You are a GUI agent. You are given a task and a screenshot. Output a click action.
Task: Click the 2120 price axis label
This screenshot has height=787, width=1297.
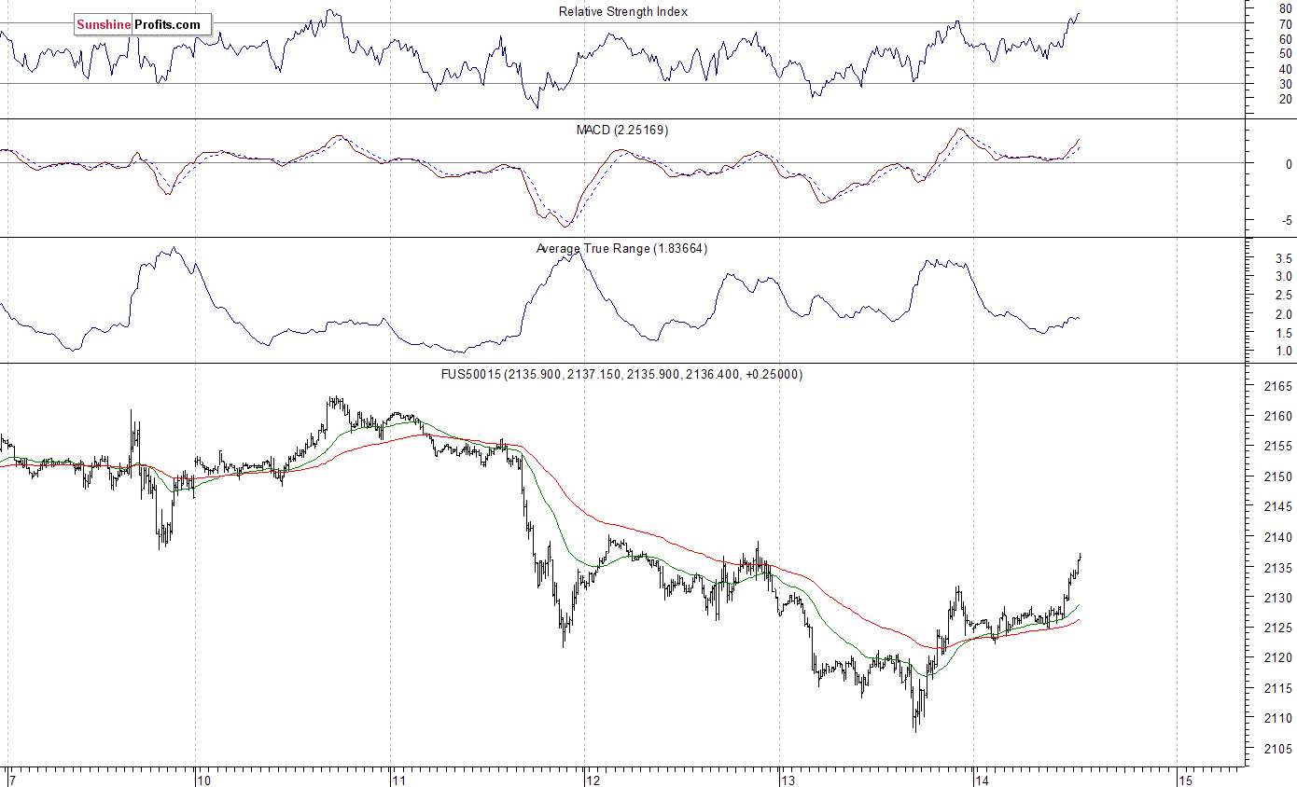coord(1277,658)
